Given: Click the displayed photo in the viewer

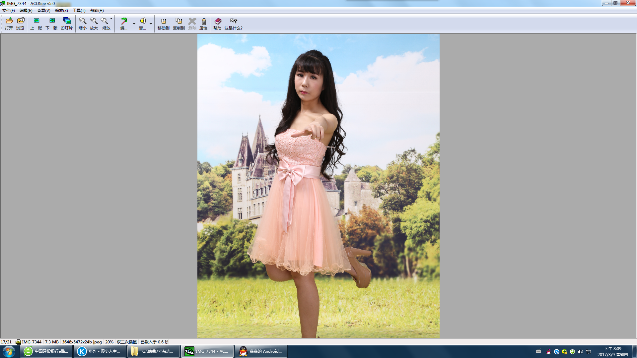Looking at the screenshot, I should click(x=318, y=186).
